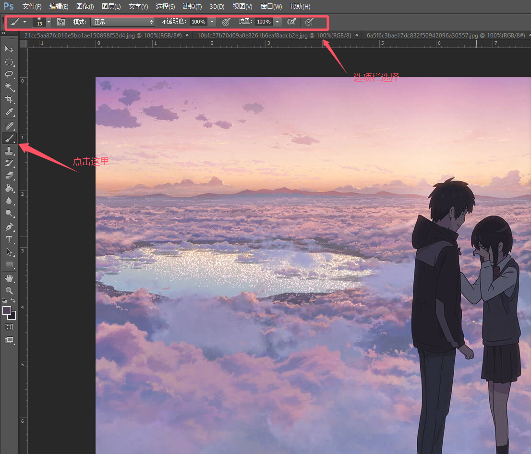
Task: Select the Magic Wand tool
Action: point(9,87)
